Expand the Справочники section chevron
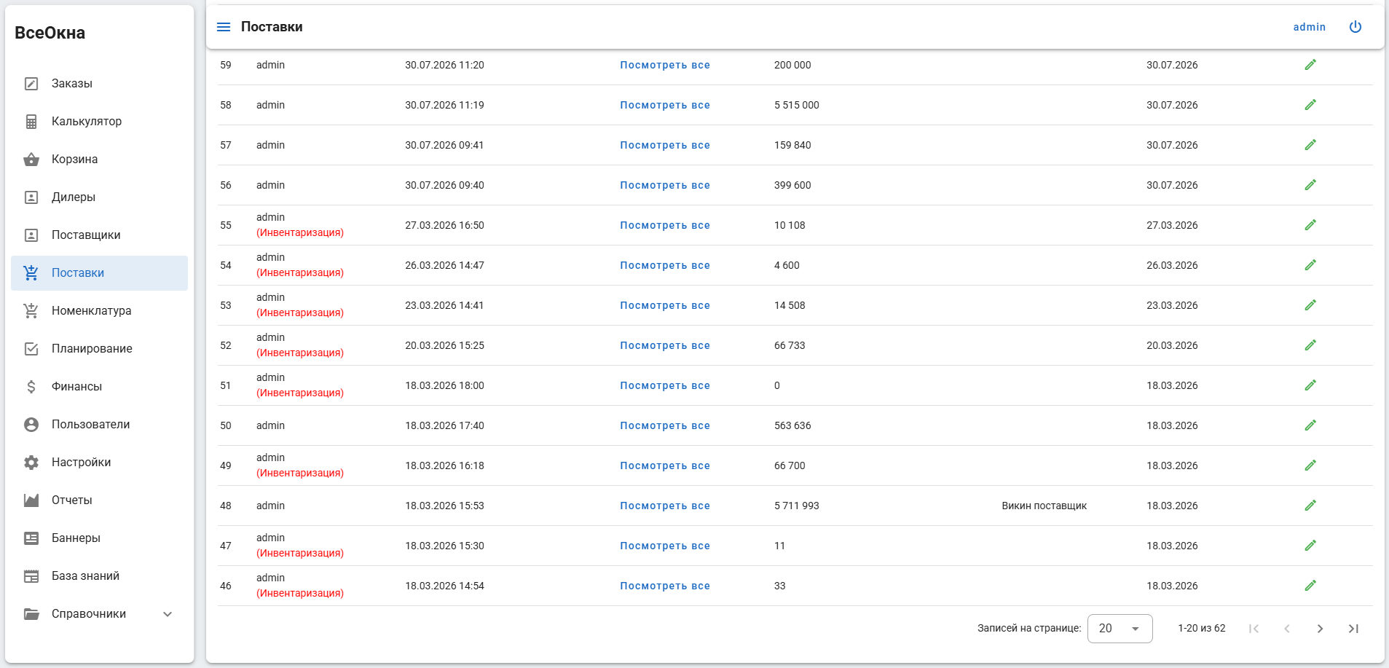This screenshot has width=1389, height=668. (x=168, y=614)
